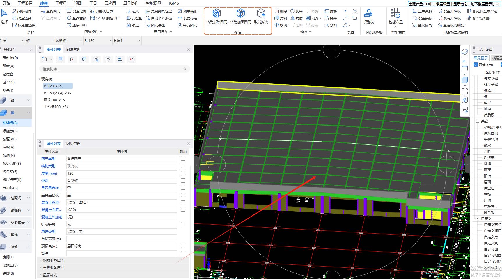Check the 附加 box for 类别

(183, 180)
